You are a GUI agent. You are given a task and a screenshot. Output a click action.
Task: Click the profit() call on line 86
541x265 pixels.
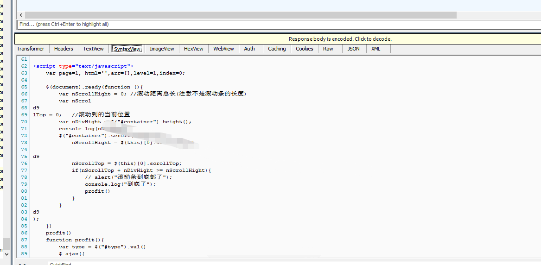click(59, 233)
